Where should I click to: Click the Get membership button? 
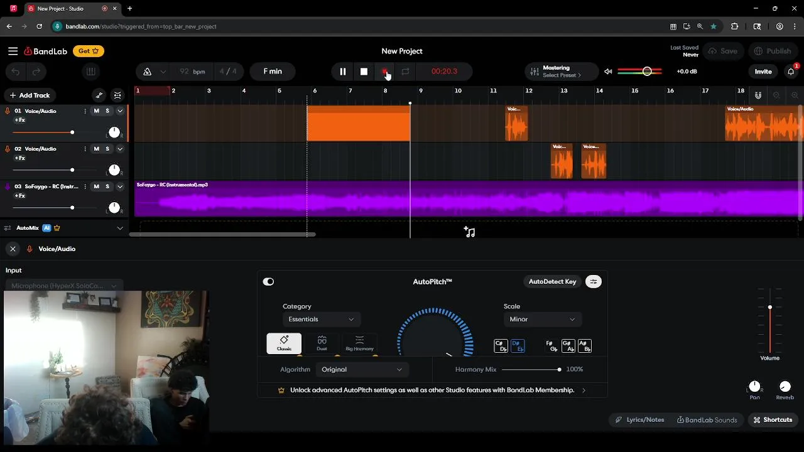[89, 51]
